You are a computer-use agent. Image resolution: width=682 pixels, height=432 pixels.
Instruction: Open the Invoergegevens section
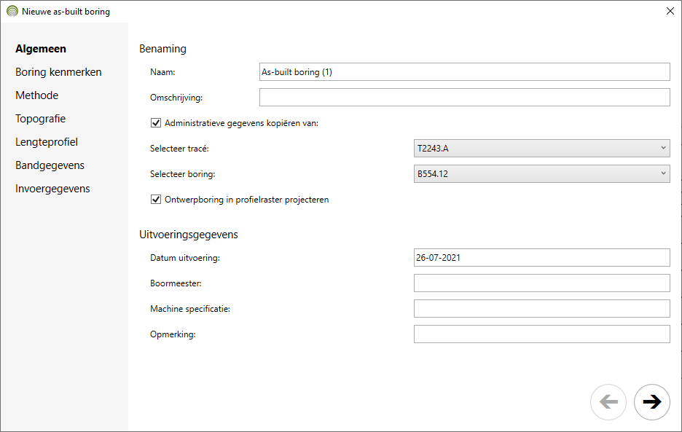[x=52, y=189]
